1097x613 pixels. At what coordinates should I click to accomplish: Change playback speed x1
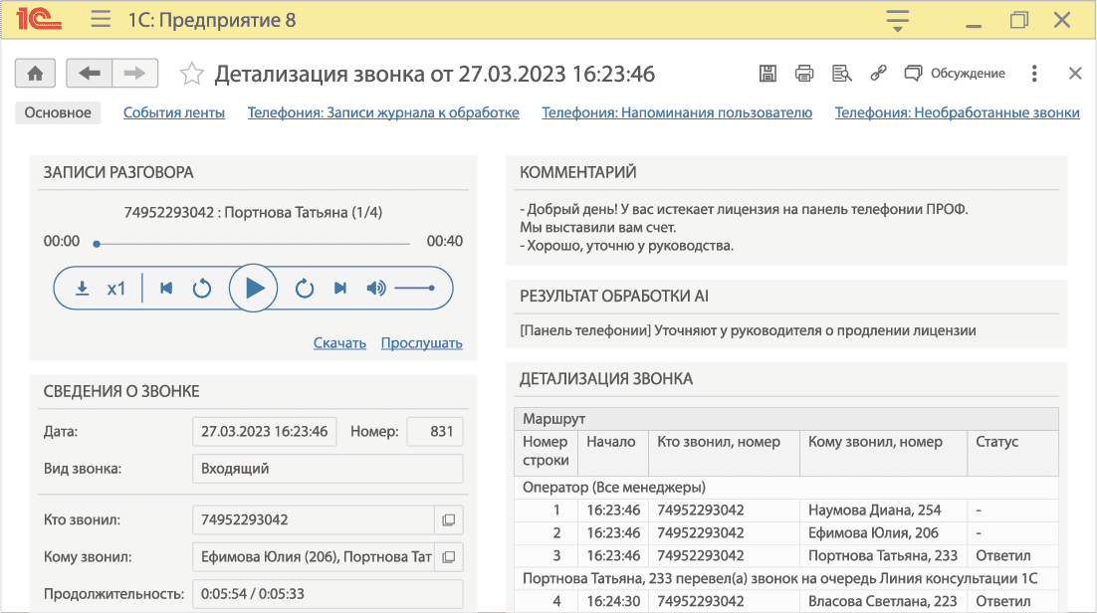116,288
